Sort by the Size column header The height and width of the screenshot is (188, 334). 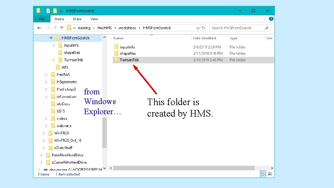(x=269, y=38)
